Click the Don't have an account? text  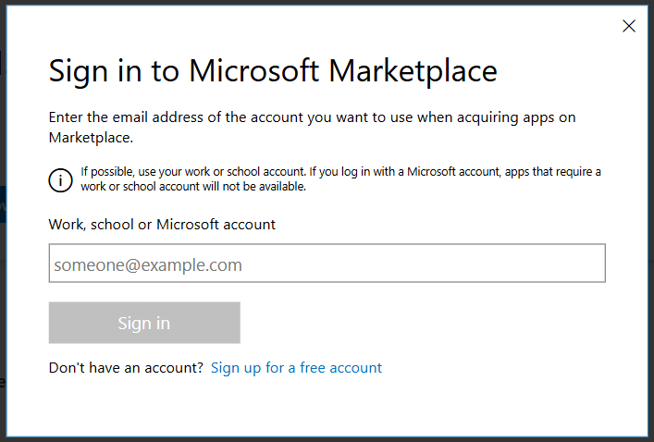(x=126, y=368)
